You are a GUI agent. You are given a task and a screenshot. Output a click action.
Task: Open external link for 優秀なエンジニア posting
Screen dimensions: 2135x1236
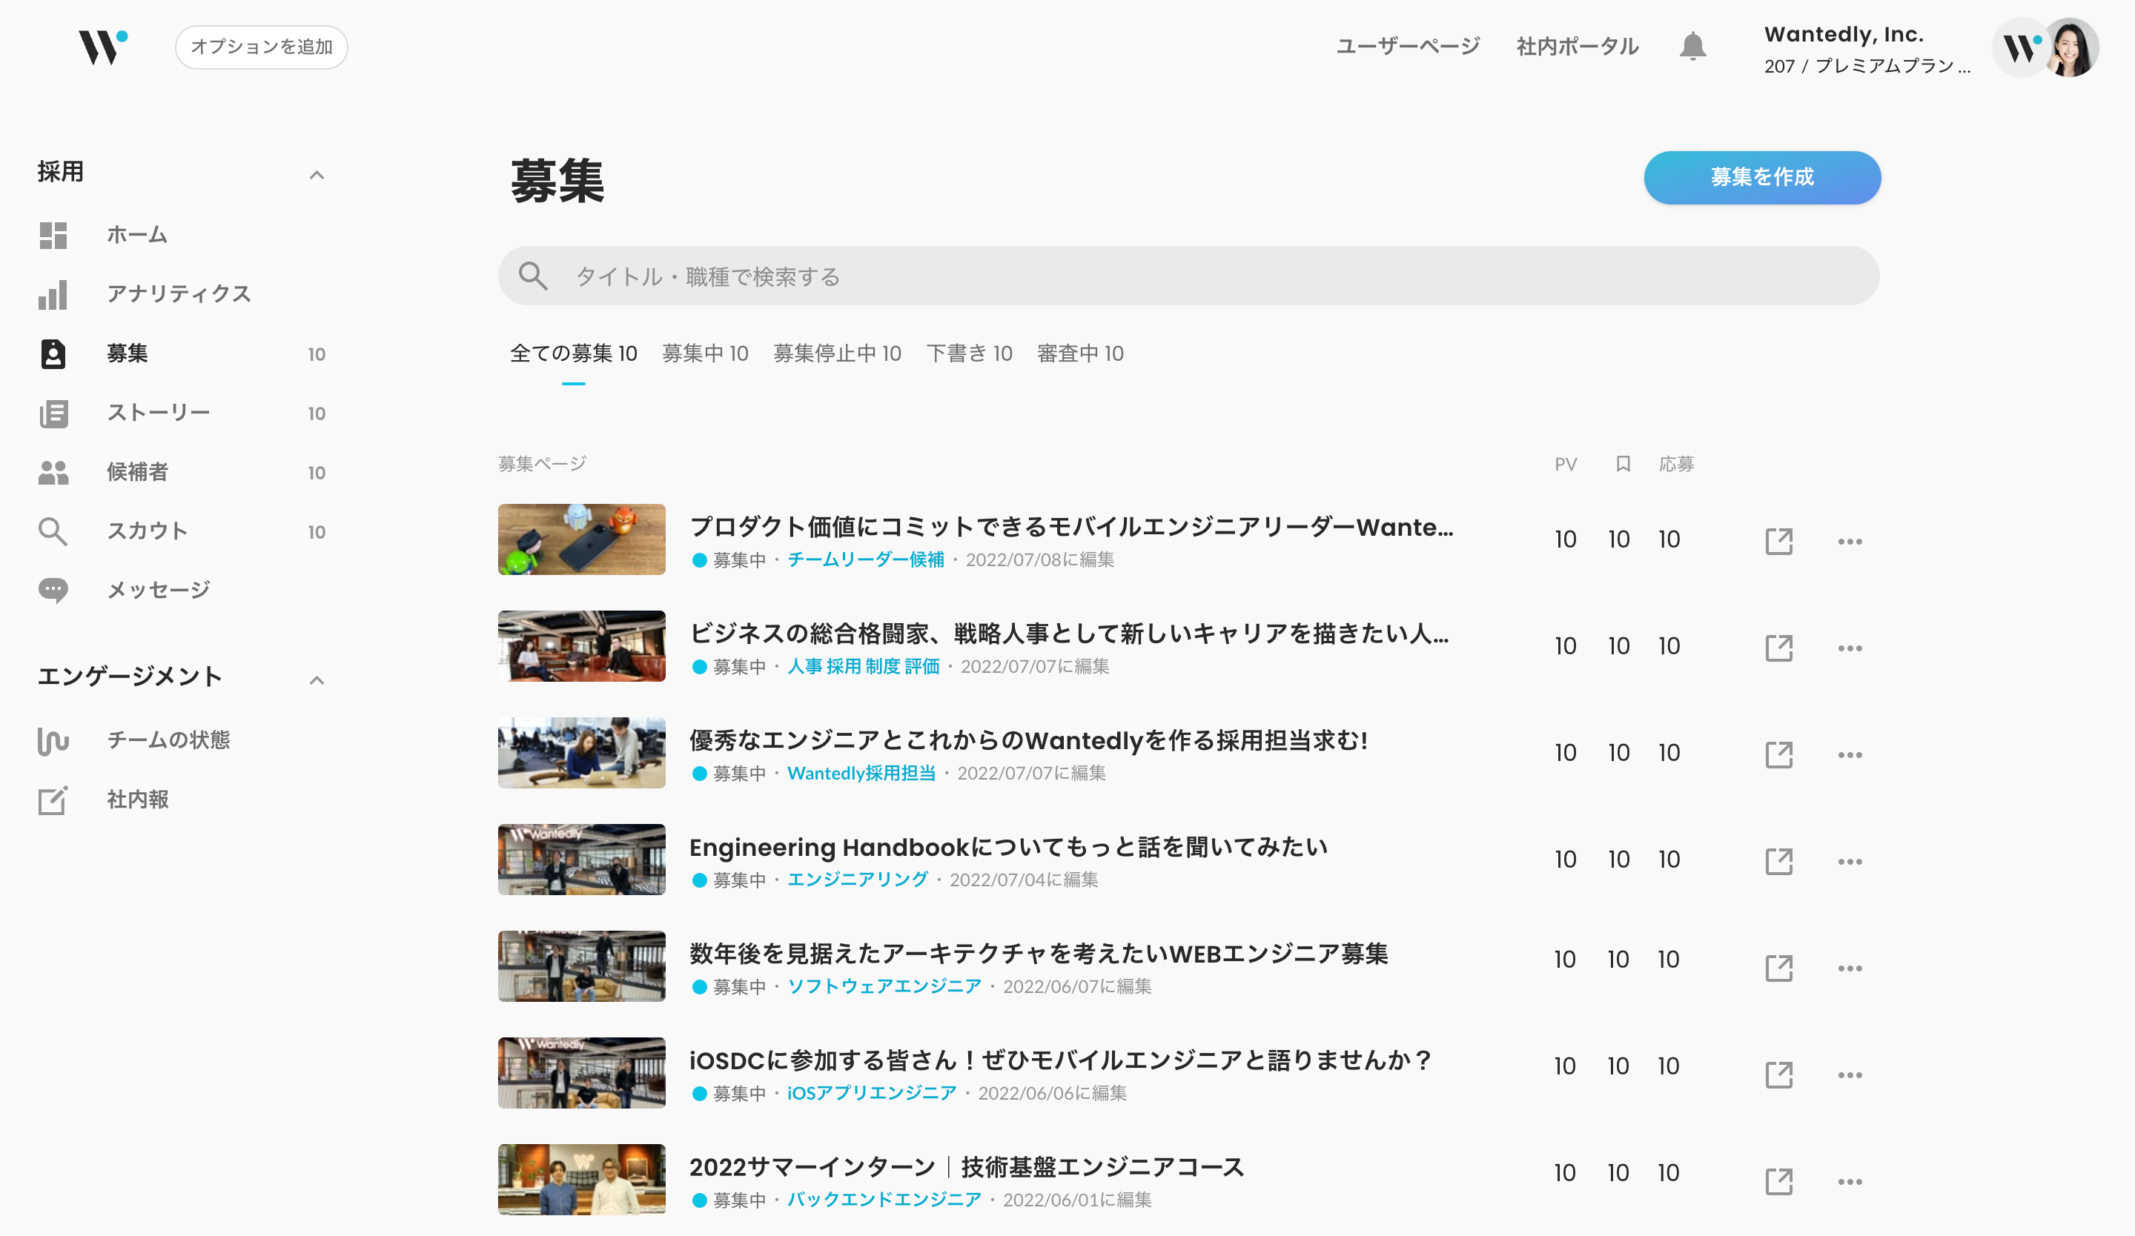click(1779, 754)
